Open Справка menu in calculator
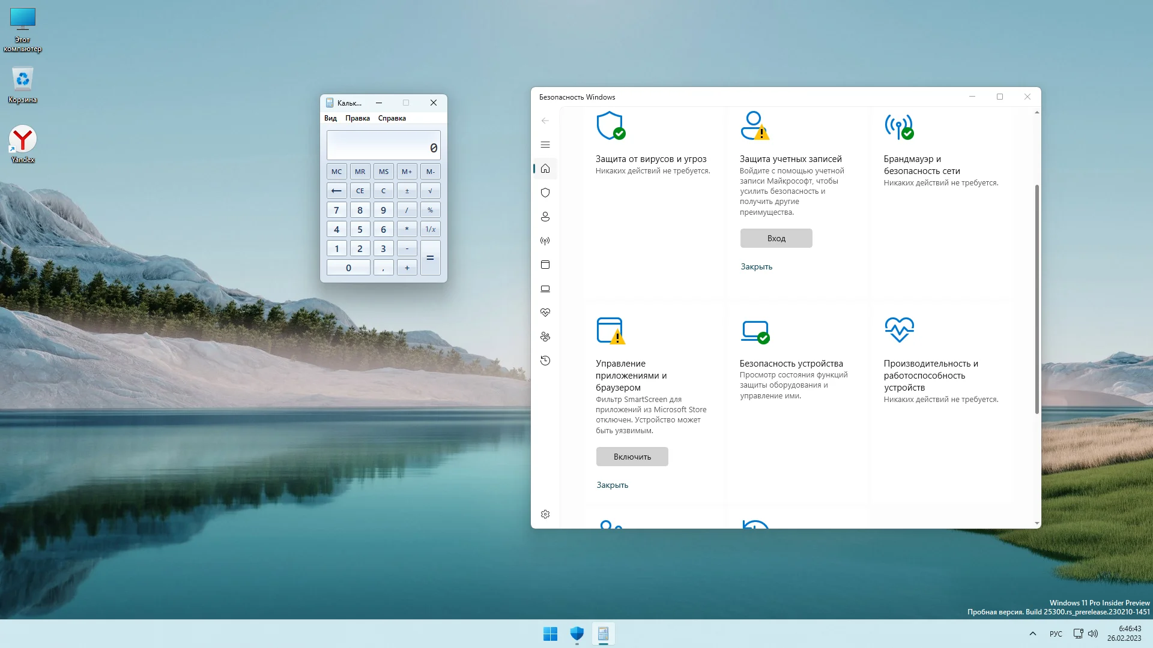1153x648 pixels. click(392, 118)
